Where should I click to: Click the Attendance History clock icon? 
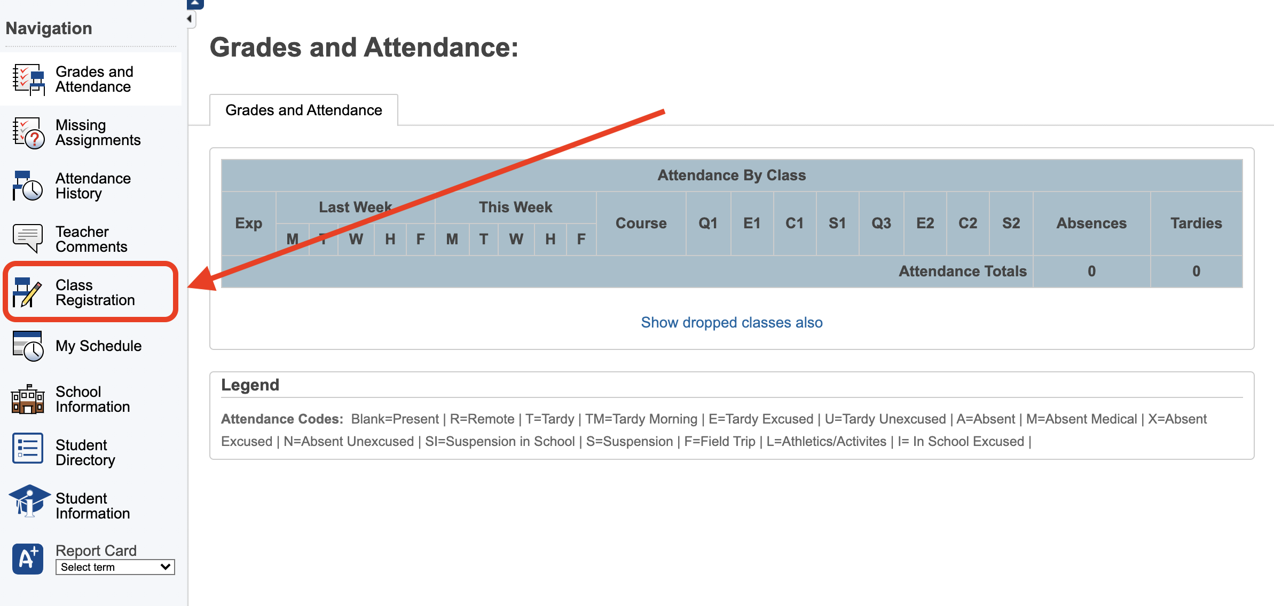tap(28, 186)
